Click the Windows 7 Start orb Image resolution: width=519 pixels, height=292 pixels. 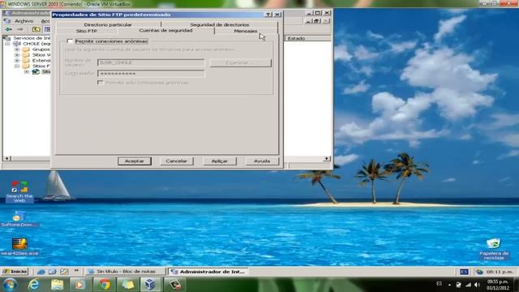10,285
